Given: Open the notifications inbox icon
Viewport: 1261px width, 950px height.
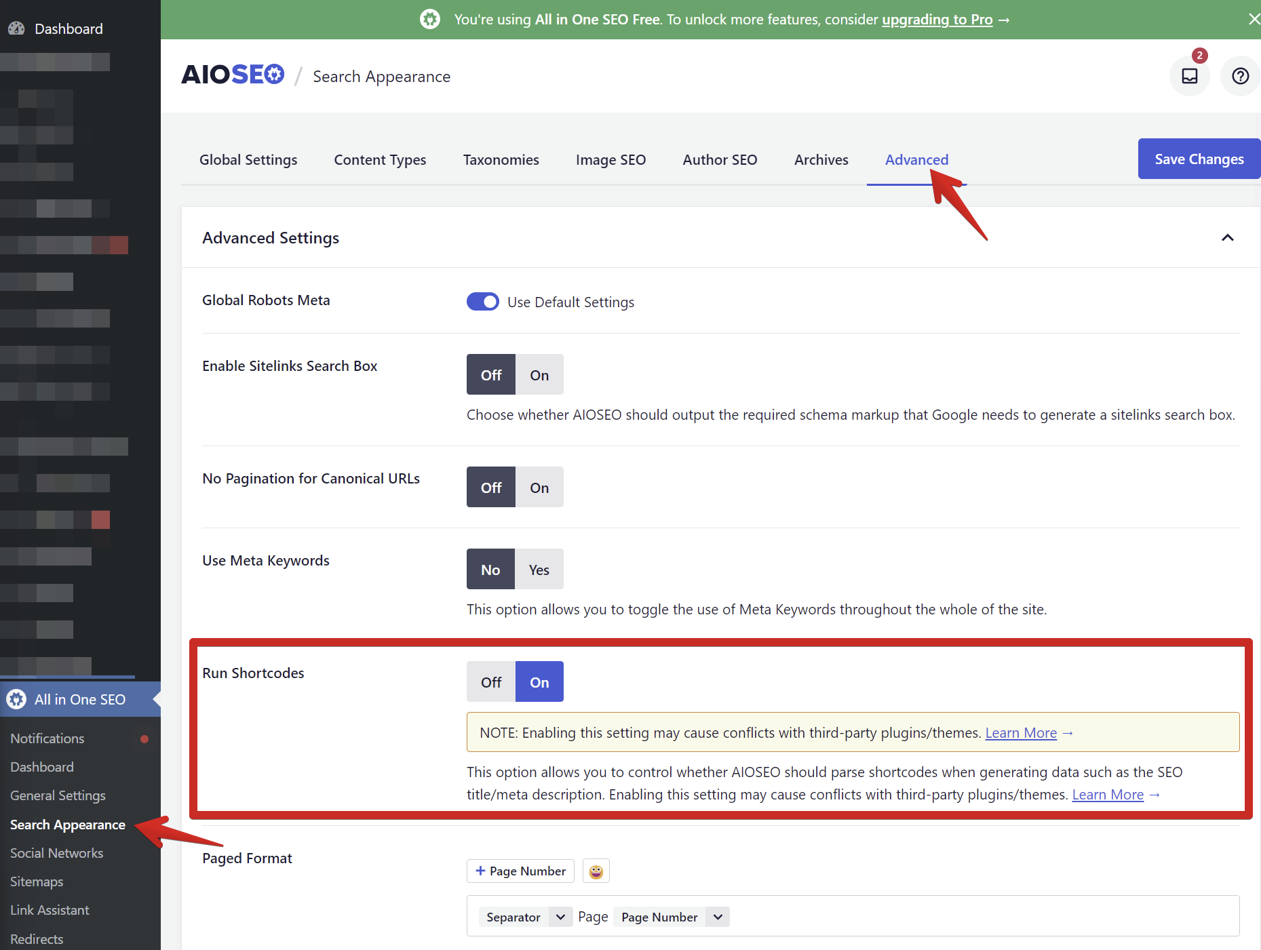Looking at the screenshot, I should [1189, 76].
